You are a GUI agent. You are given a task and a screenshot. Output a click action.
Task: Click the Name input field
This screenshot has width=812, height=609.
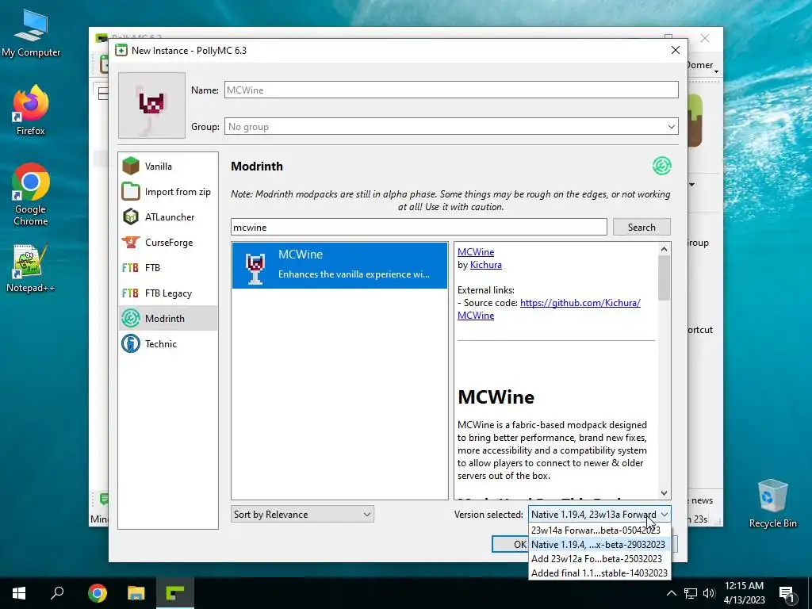[451, 90]
